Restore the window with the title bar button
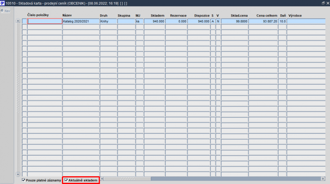The width and height of the screenshot is (330, 184). point(323,3)
